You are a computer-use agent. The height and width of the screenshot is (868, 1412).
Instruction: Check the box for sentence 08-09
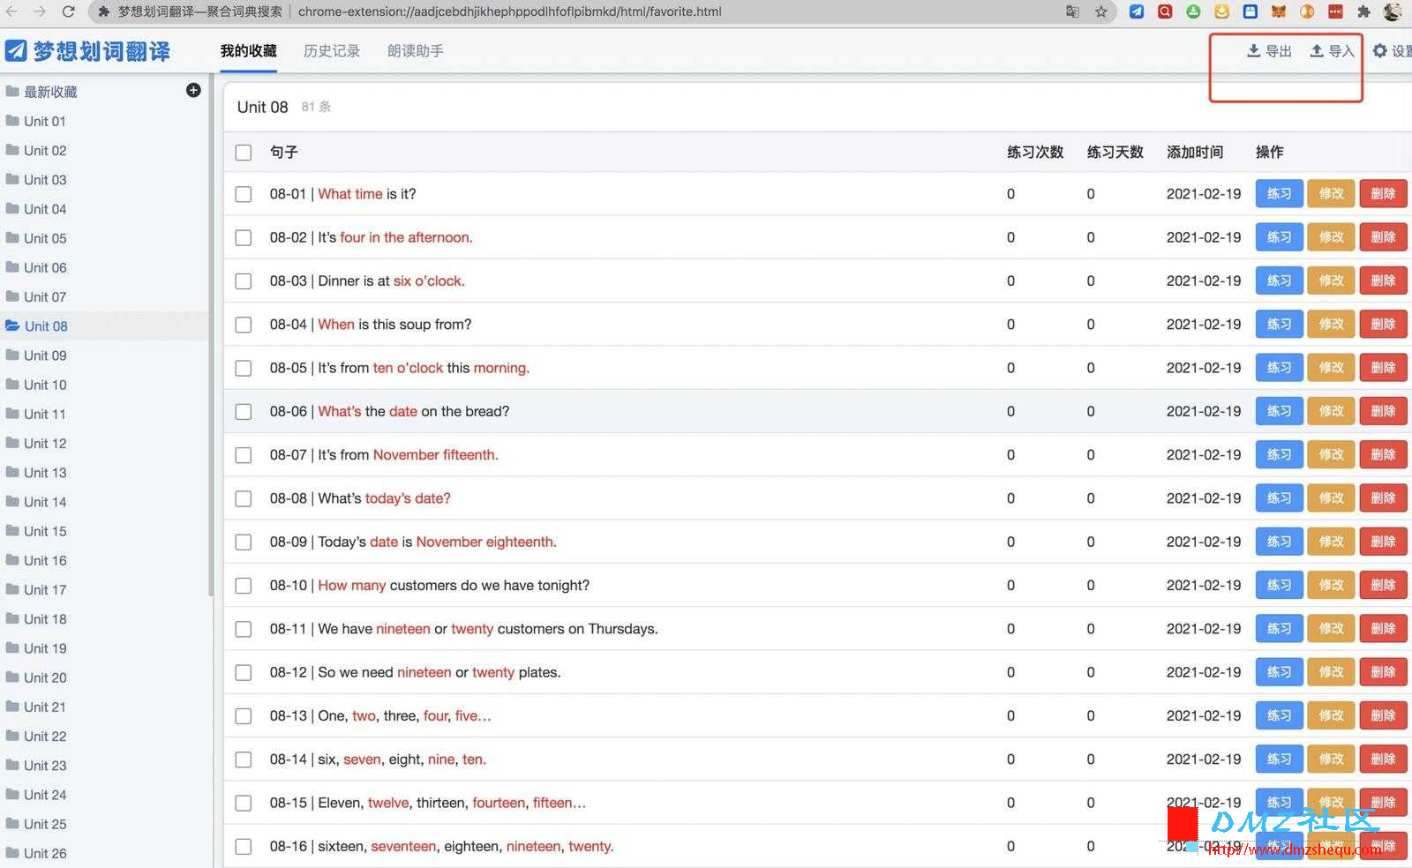(x=244, y=542)
